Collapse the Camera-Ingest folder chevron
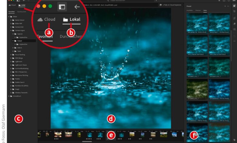Screen dimensions: 237x143 pos(11,30)
